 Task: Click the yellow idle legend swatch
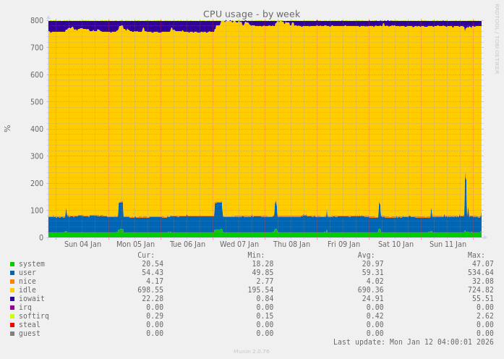tap(12, 290)
